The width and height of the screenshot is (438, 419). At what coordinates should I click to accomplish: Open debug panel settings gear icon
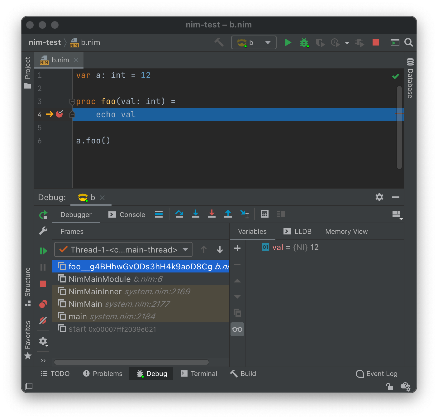pyautogui.click(x=379, y=197)
